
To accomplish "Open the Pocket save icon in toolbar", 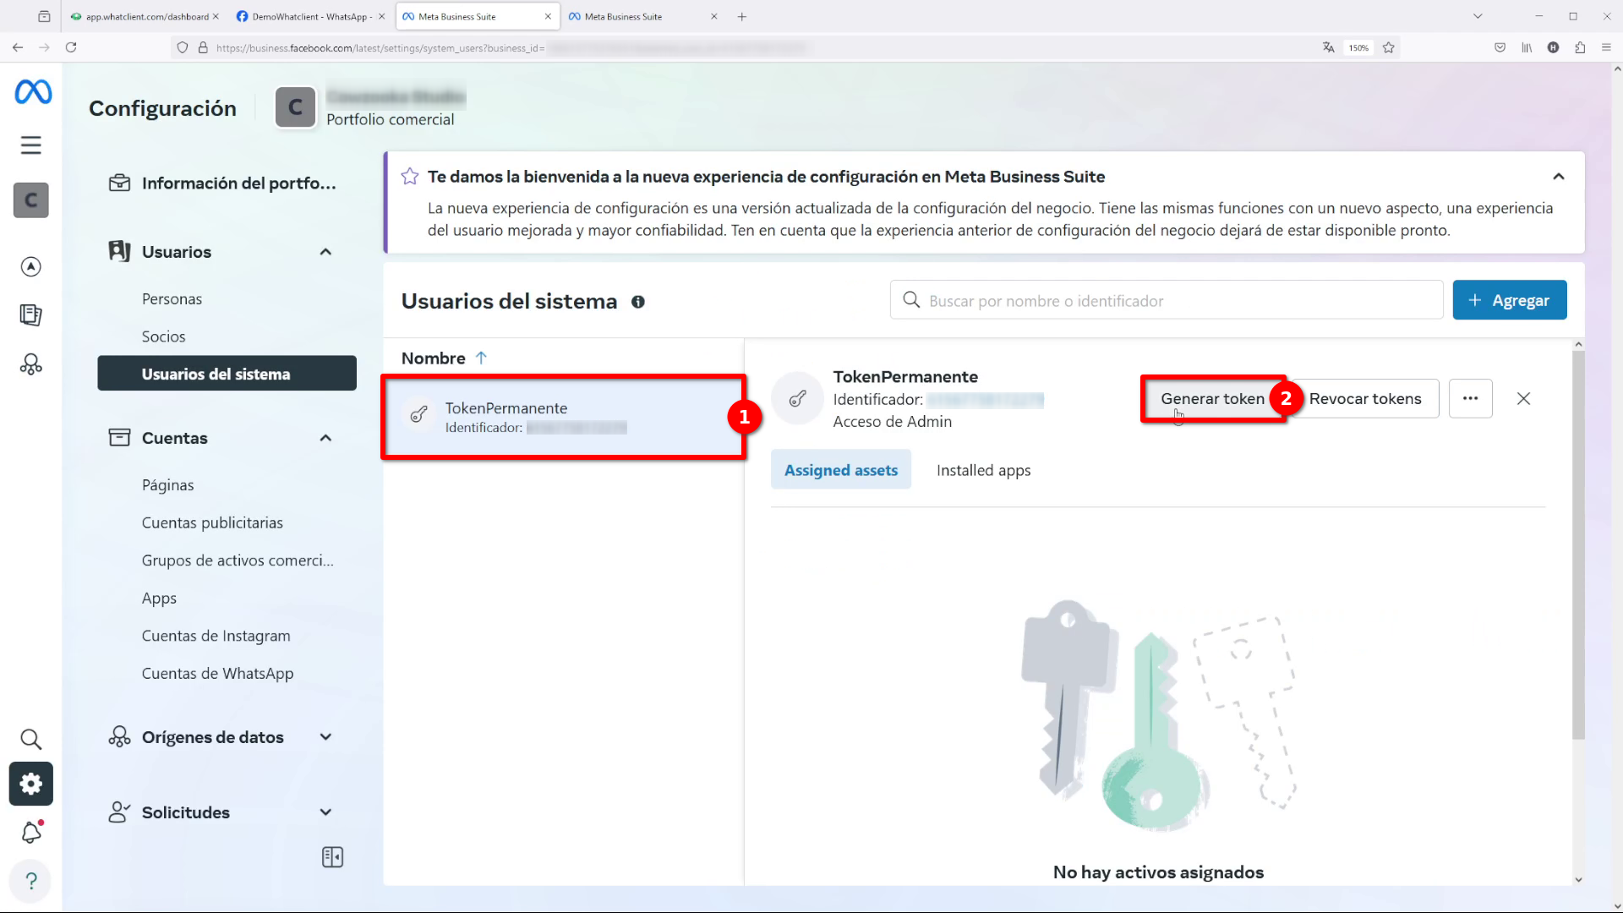I will [1500, 47].
